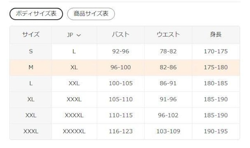The height and width of the screenshot is (148, 250).
Task: Select the 116-123 bust cell
Action: [x=121, y=131]
